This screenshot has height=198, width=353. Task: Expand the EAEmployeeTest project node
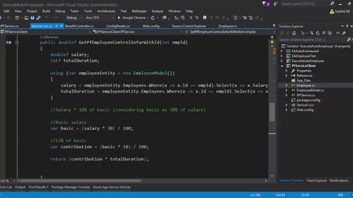[282, 56]
